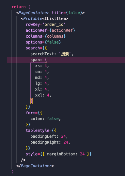
Task: Click the closing PageContainer tag
Action: tap(35, 166)
